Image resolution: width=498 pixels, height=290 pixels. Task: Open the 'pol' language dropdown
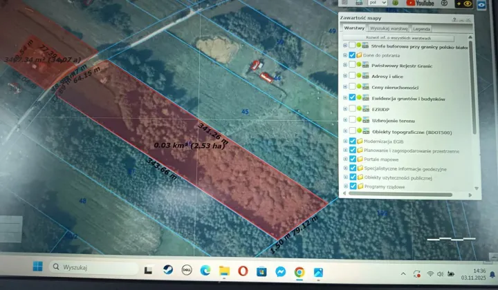tap(378, 3)
